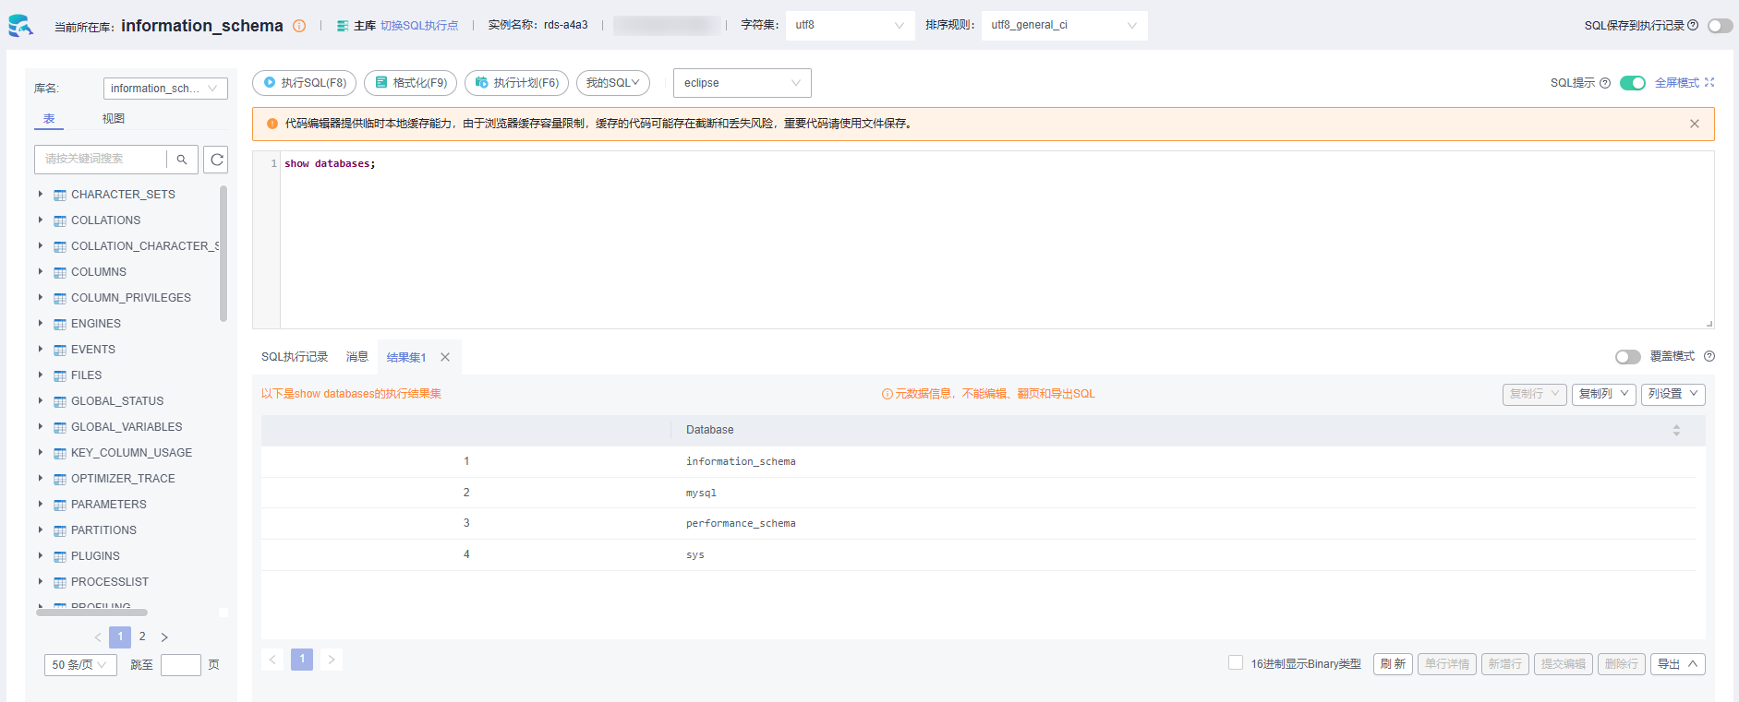Toggle the SQL提示 switch off
The height and width of the screenshot is (702, 1739).
click(x=1632, y=83)
